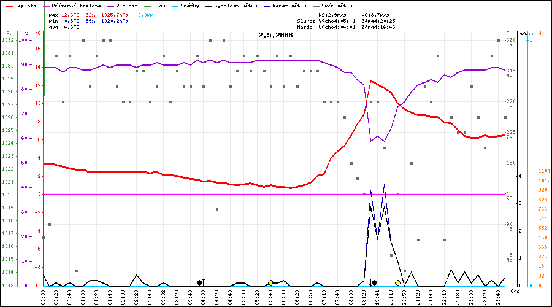552x307 pixels.
Task: Click the blue mm axis unit label
Action: click(532, 34)
